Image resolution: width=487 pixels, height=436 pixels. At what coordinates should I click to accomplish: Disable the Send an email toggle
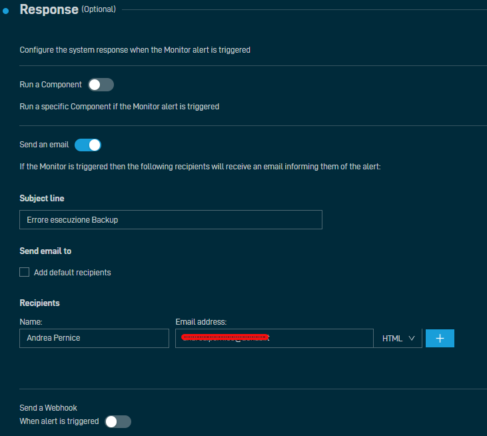[x=87, y=145]
